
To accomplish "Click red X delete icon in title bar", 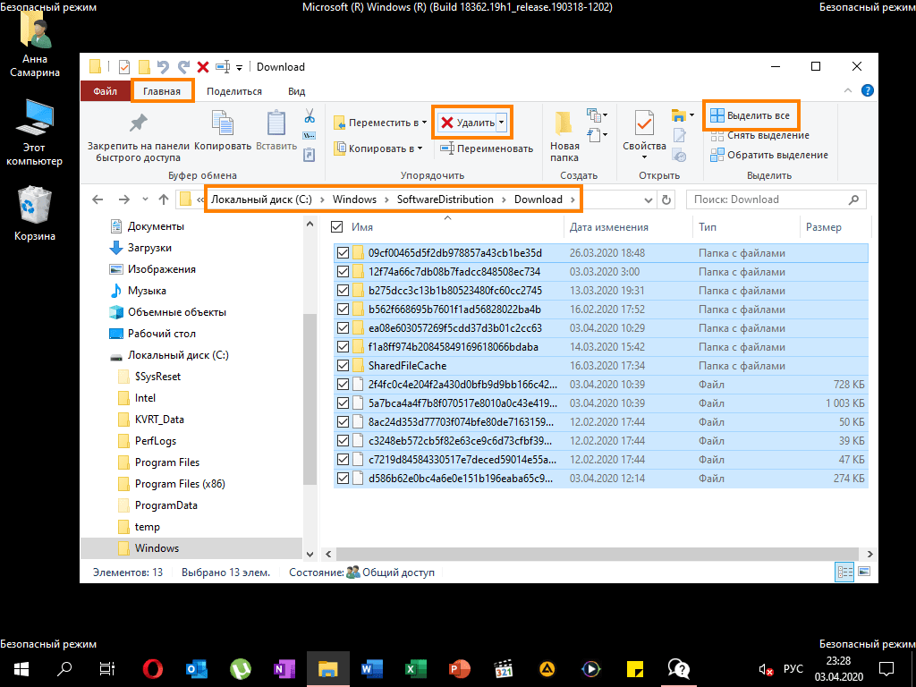I will pos(203,67).
